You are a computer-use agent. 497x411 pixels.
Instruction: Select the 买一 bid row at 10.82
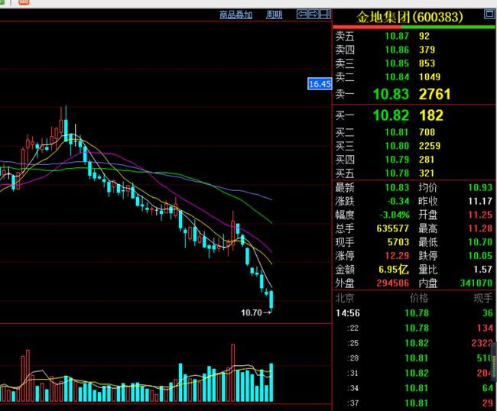(414, 115)
